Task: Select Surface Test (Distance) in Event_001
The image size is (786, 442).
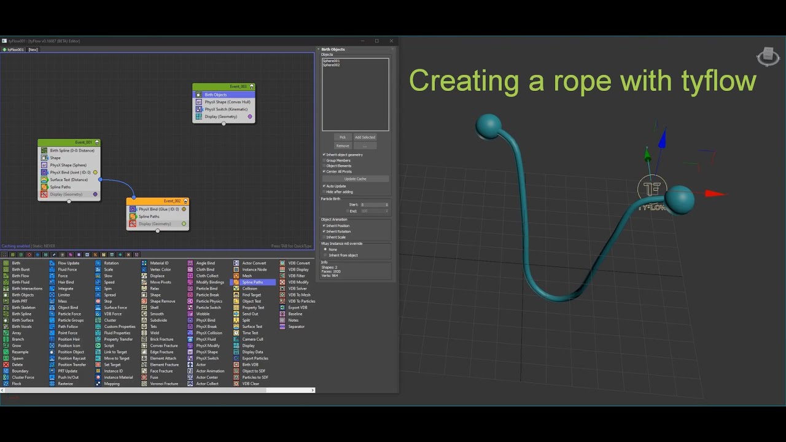Action: (69, 180)
